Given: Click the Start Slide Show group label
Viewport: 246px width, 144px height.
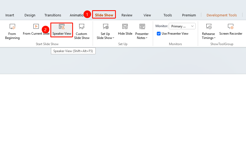Looking at the screenshot, I should pos(47,44).
